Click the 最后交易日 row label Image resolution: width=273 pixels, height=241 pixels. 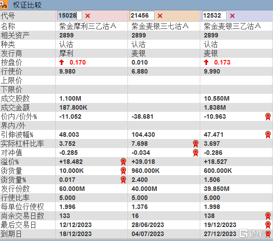point(19,225)
